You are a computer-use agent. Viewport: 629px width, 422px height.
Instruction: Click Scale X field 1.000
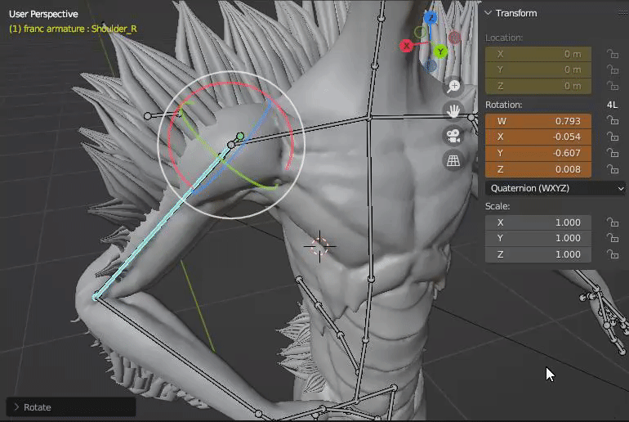(x=538, y=222)
